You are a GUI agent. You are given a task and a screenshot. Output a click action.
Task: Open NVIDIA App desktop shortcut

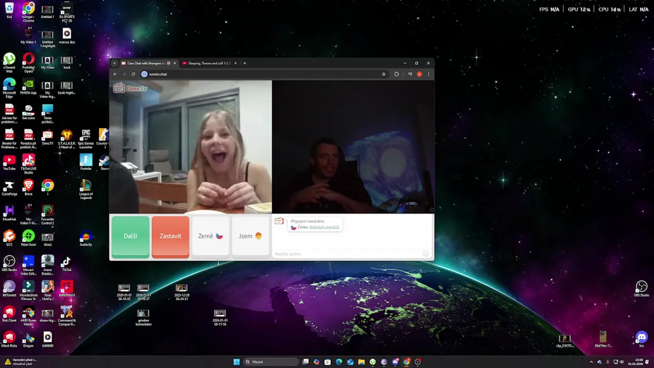click(x=29, y=87)
